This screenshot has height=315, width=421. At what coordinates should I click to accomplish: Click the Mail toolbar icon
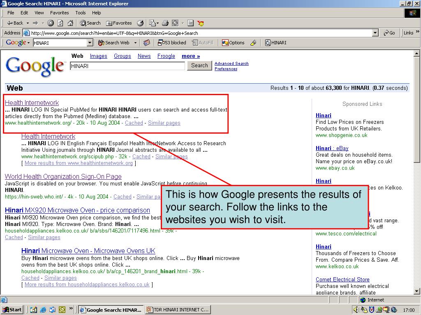(x=152, y=23)
